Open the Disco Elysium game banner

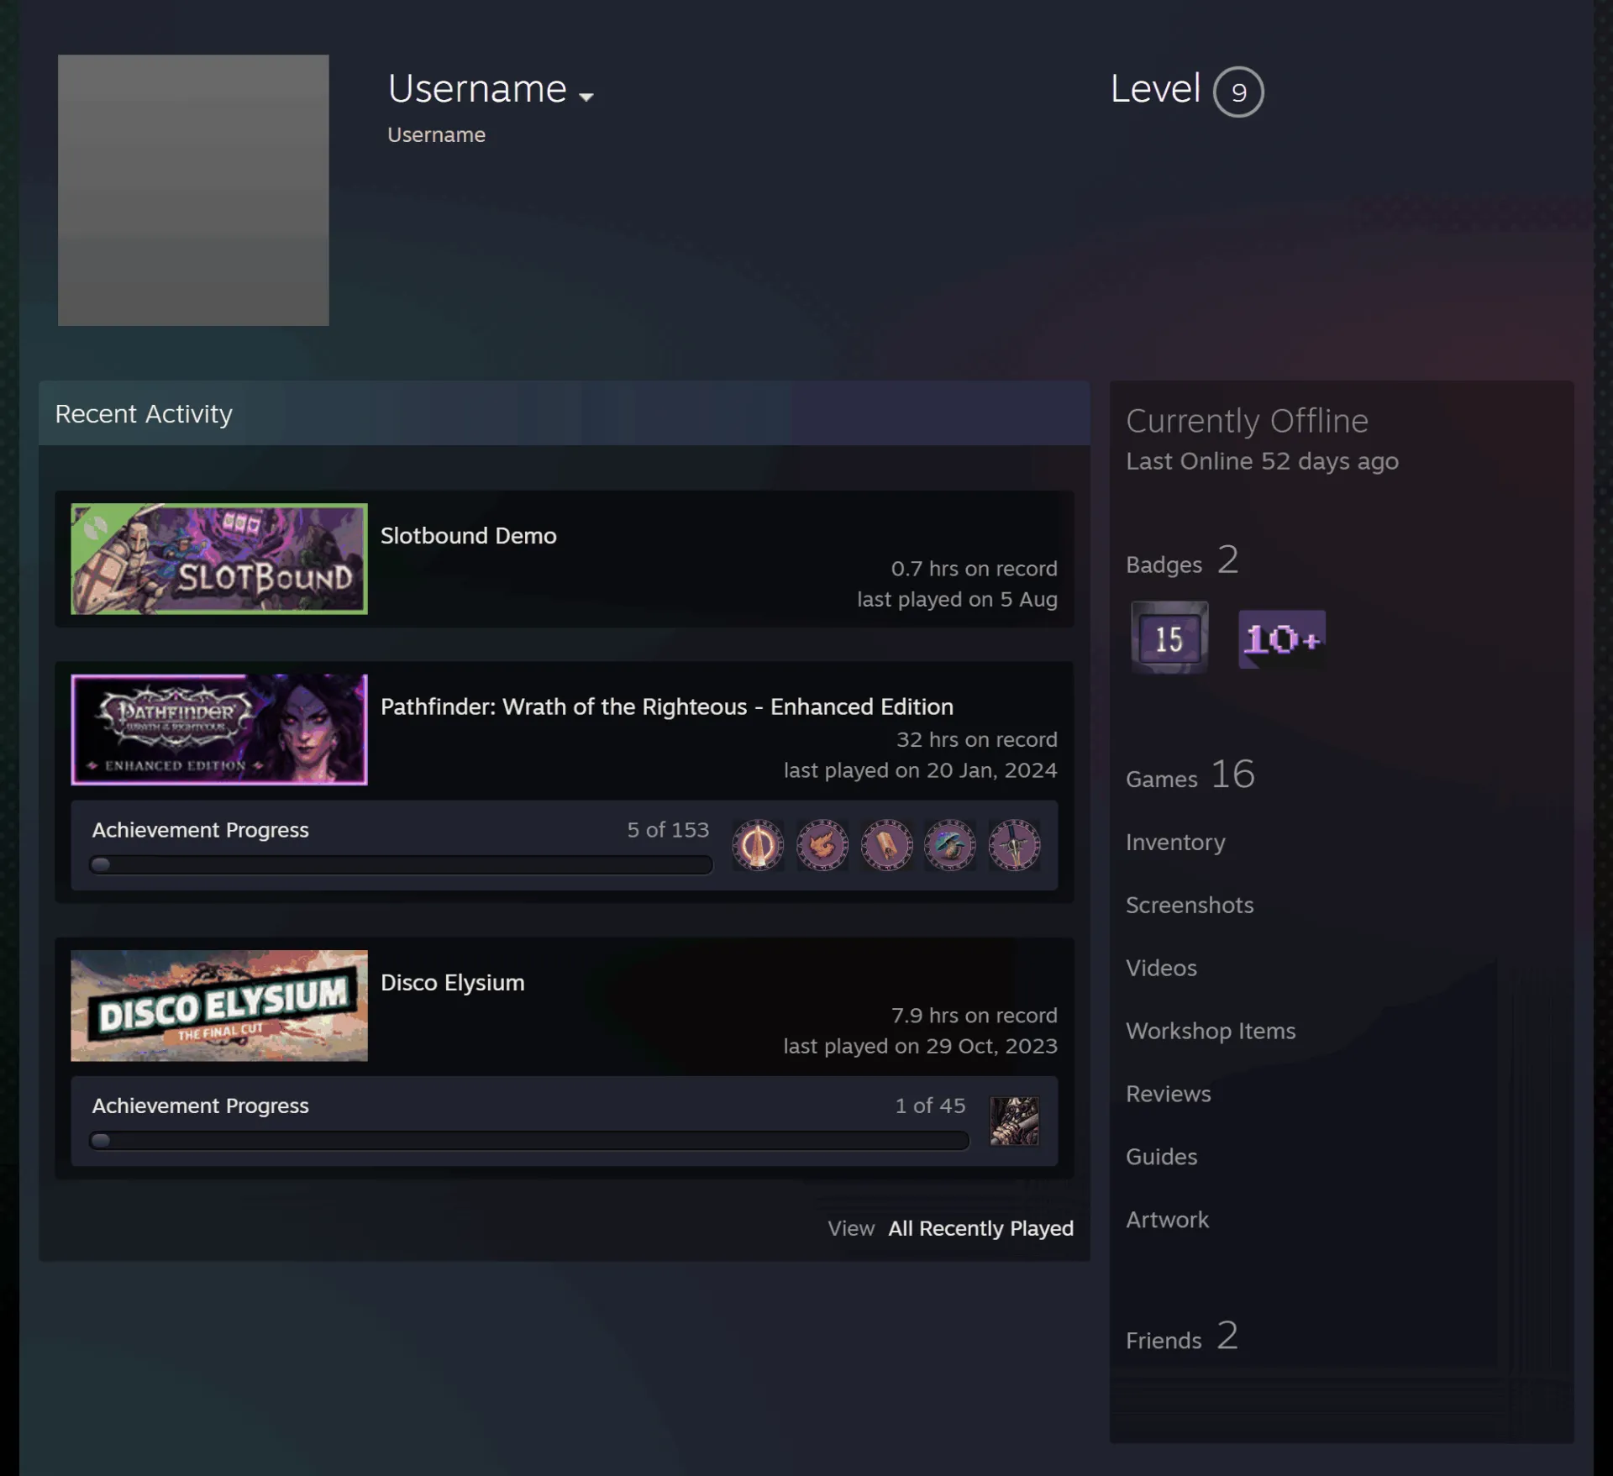(x=219, y=1006)
